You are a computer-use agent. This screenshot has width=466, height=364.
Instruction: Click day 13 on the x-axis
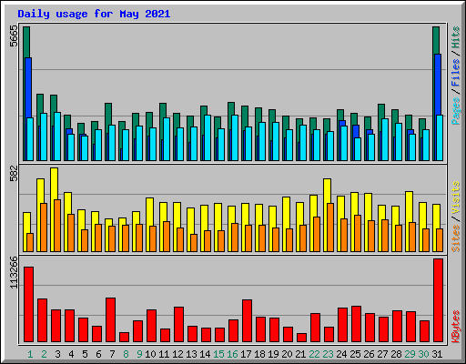coord(191,354)
